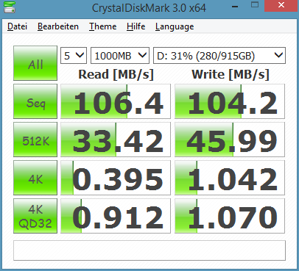Click the Read [MB/s] column header

[x=116, y=74]
